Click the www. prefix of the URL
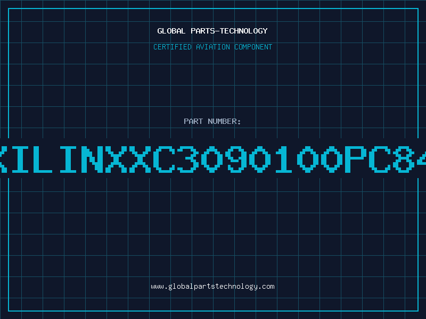The width and height of the screenshot is (426, 319). coord(159,287)
